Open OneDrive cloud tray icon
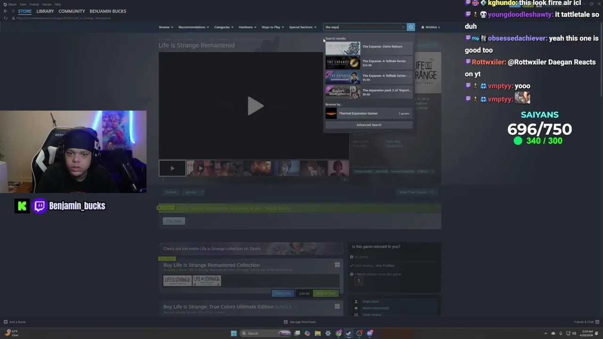This screenshot has height=339, width=603. [553, 333]
